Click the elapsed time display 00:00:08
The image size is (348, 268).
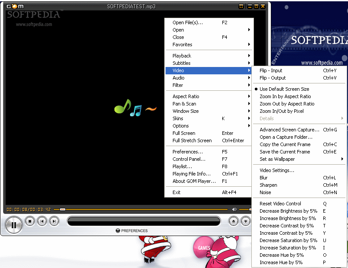17,209
